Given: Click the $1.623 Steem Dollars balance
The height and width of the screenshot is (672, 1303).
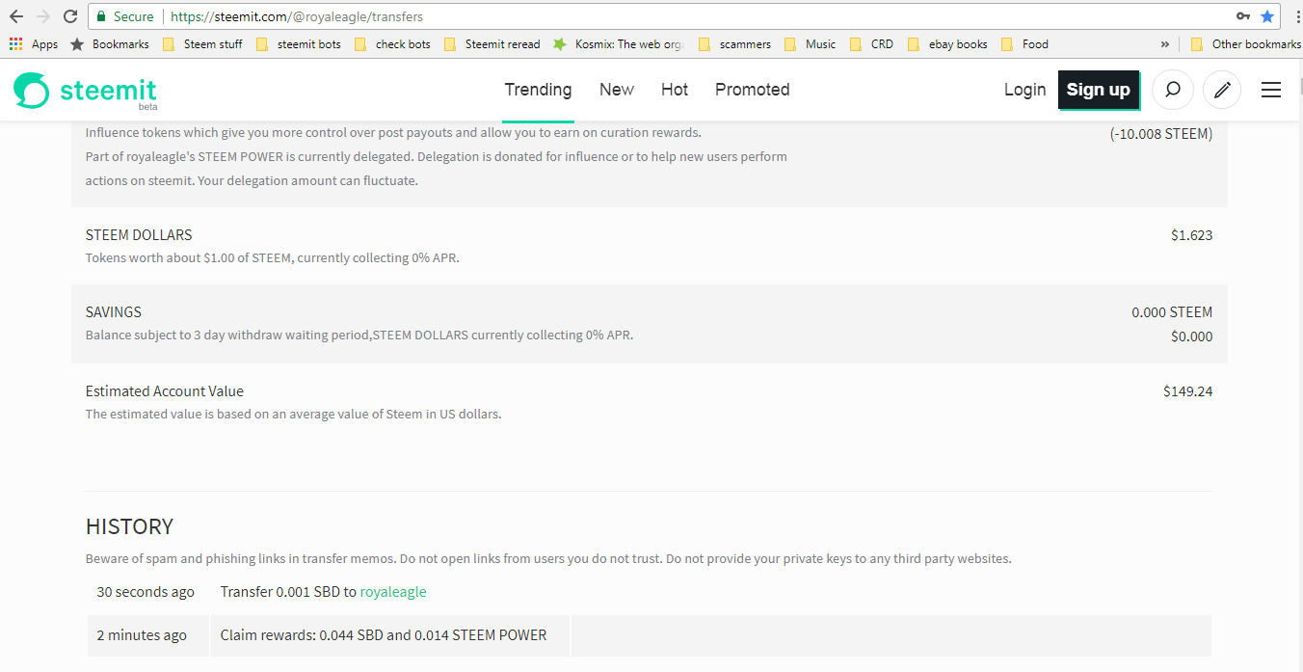Looking at the screenshot, I should point(1192,234).
